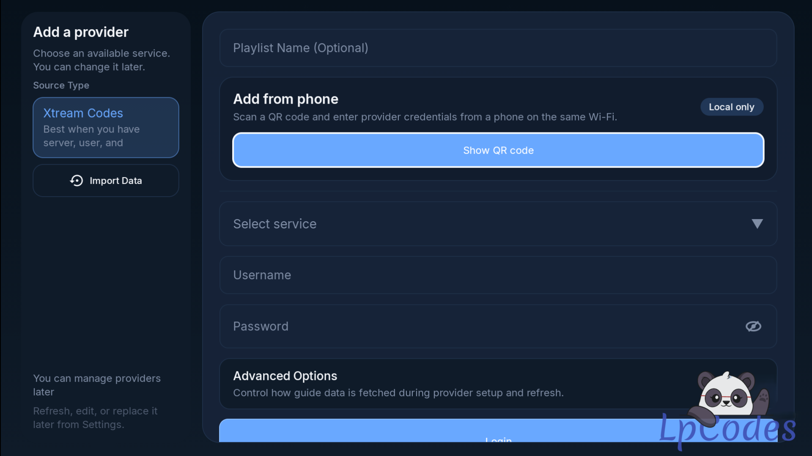Click the Advanced Options description text
812x456 pixels.
(398, 393)
